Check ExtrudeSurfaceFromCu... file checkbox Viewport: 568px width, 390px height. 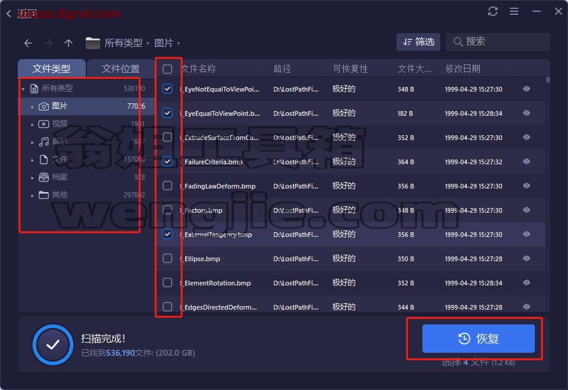[x=167, y=137]
